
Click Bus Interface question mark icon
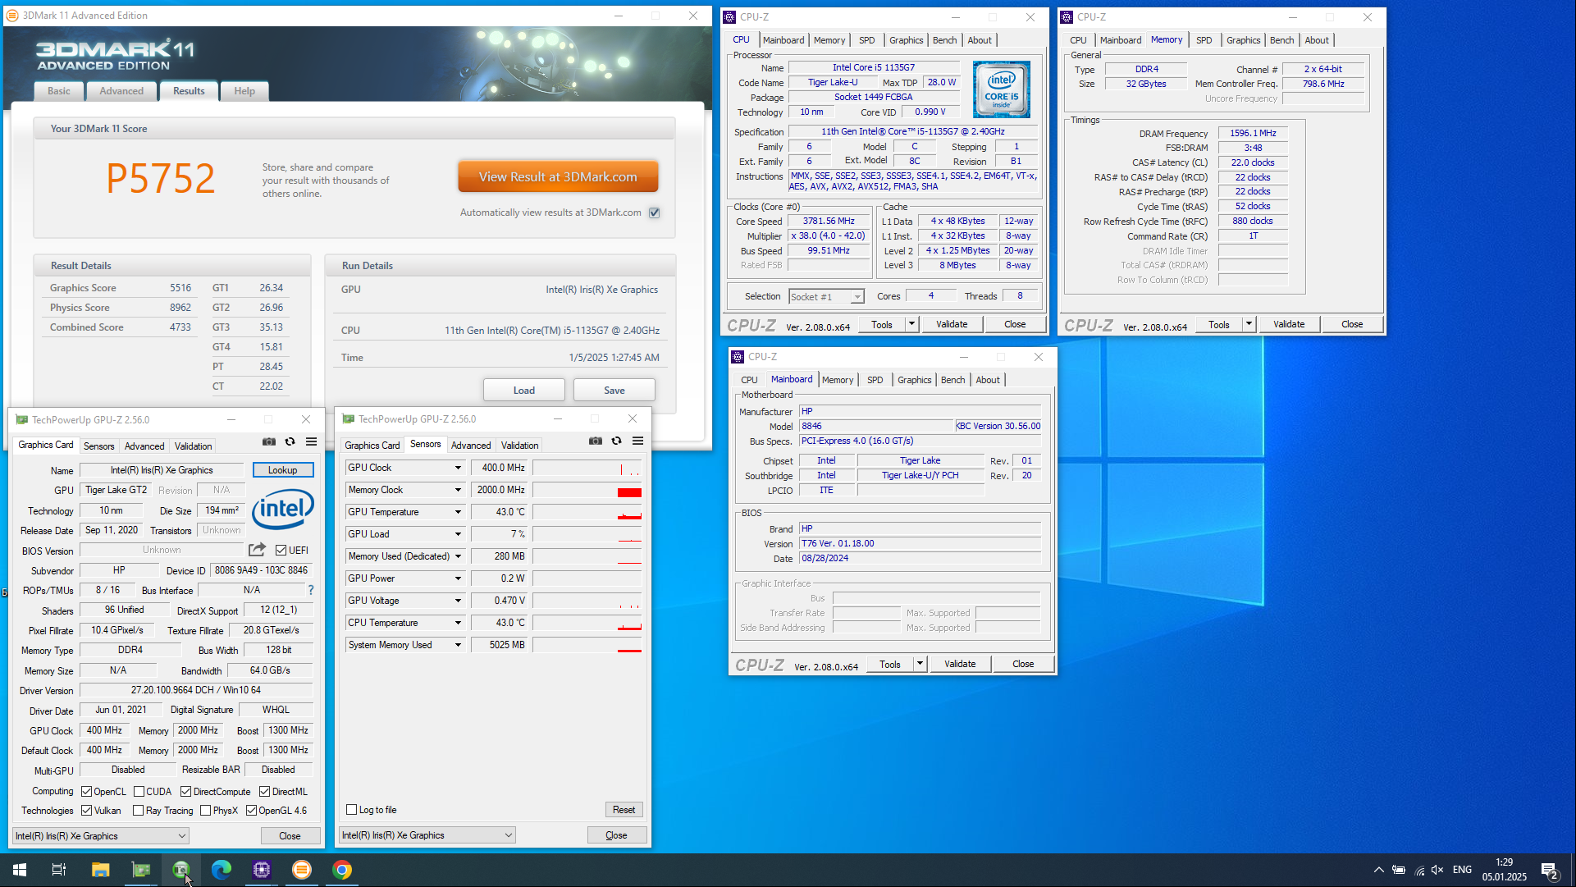tap(310, 590)
